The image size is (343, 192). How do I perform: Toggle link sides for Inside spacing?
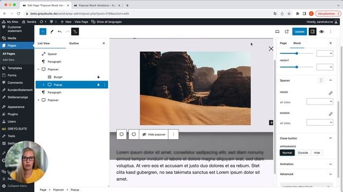(x=331, y=93)
